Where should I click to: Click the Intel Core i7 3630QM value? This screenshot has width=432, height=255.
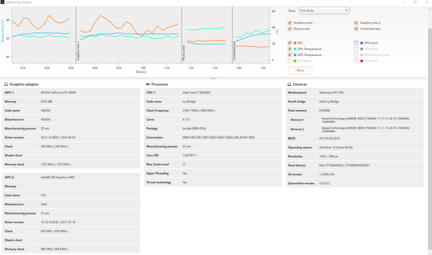[196, 92]
